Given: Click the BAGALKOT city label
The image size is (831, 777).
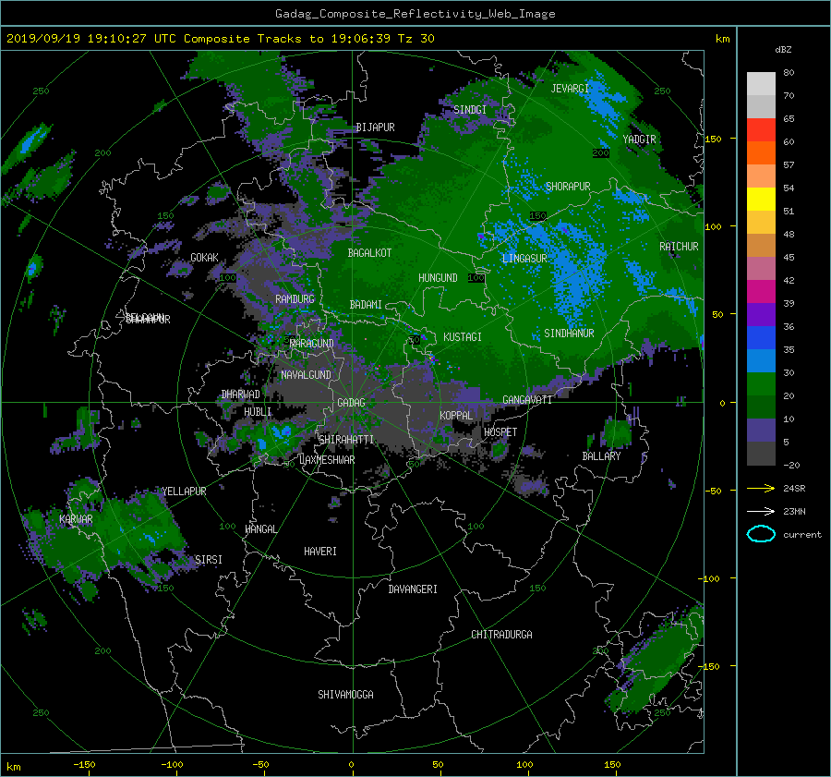Looking at the screenshot, I should [369, 253].
